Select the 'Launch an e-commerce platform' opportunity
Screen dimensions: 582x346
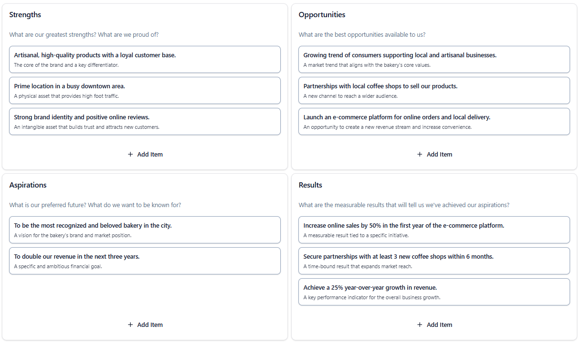click(x=434, y=121)
